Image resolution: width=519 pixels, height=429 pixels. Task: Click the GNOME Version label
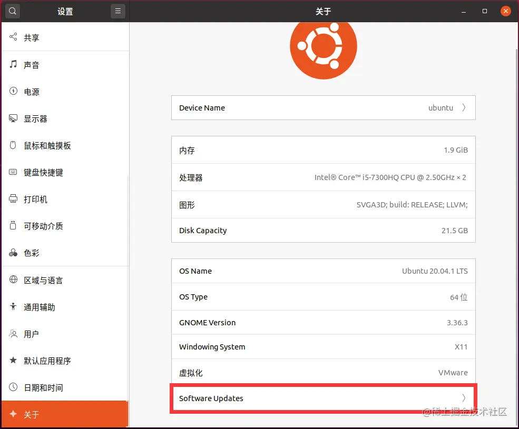click(x=207, y=323)
